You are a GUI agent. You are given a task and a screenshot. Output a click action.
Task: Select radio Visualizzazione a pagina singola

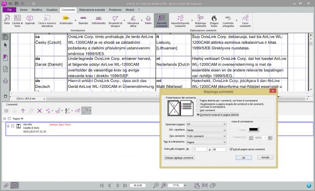tap(198, 105)
